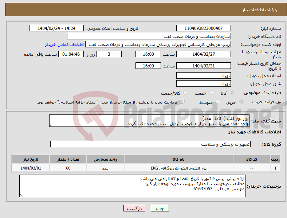Screen dimensions: 287x218
Task: Click the توضیحات خریدار label
Action: pos(264,186)
